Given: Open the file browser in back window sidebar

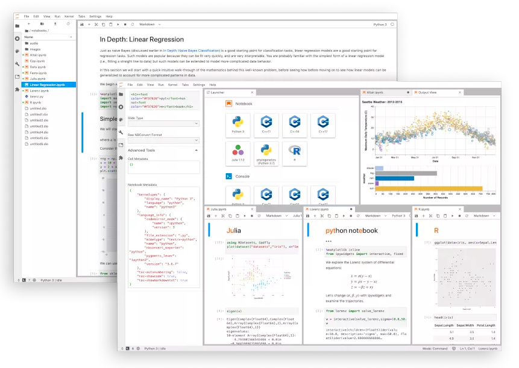Looking at the screenshot, I should click(x=17, y=26).
